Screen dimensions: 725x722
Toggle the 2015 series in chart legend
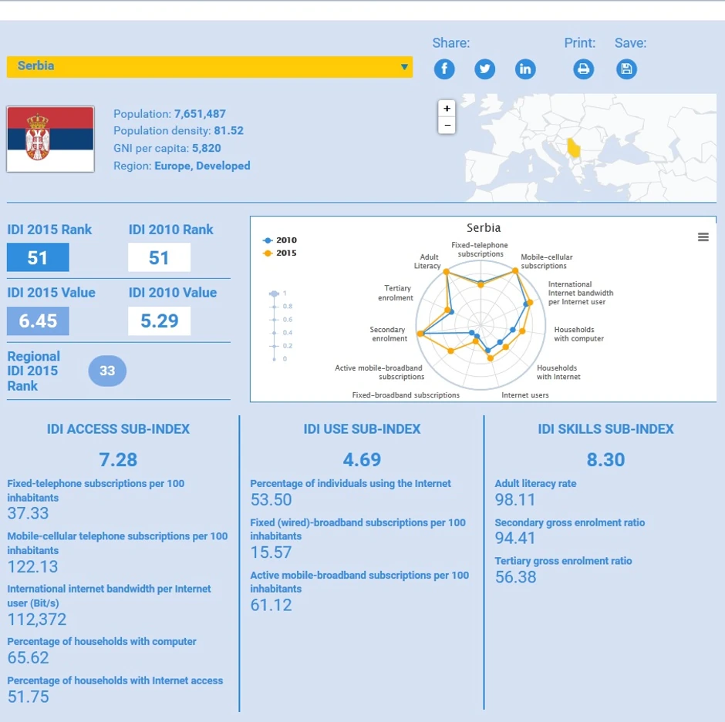pos(280,254)
